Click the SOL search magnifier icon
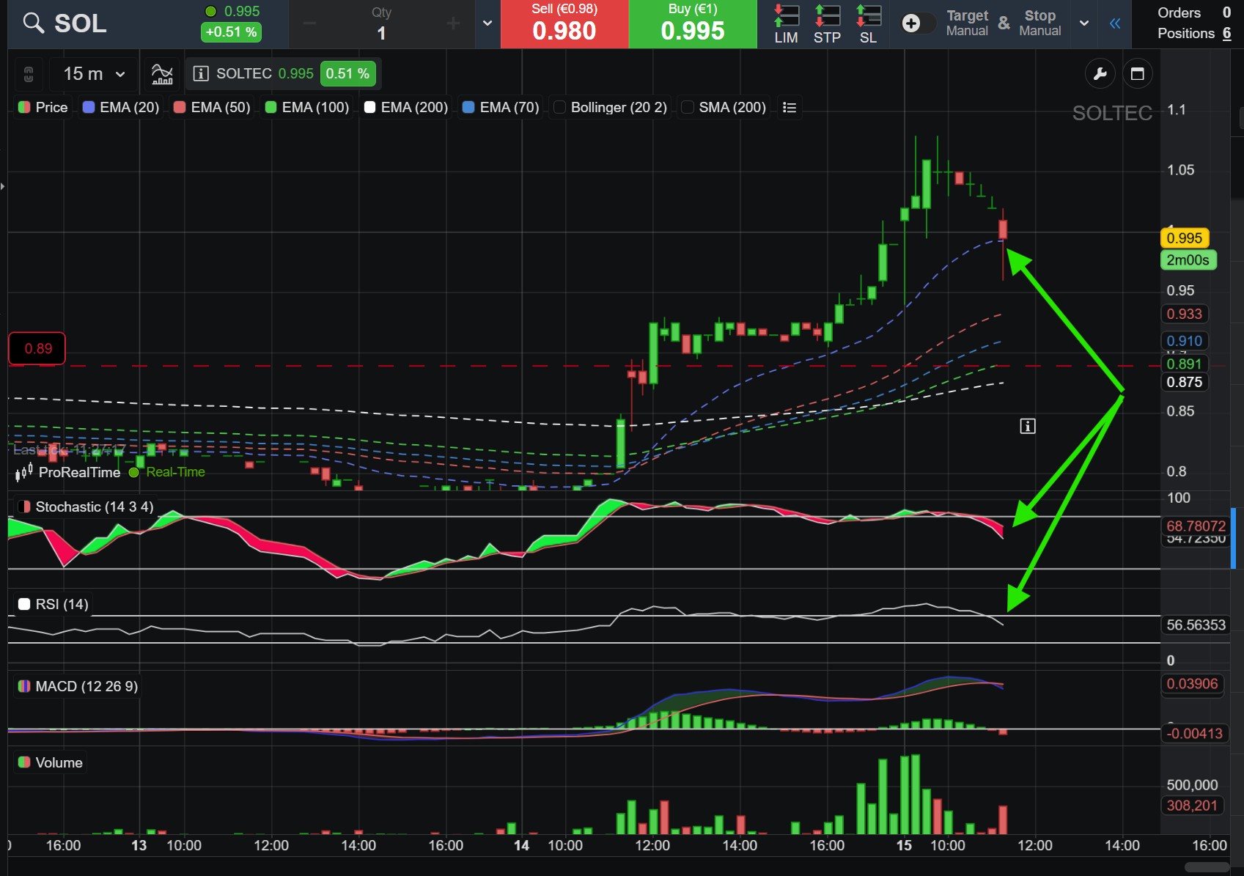 point(33,23)
